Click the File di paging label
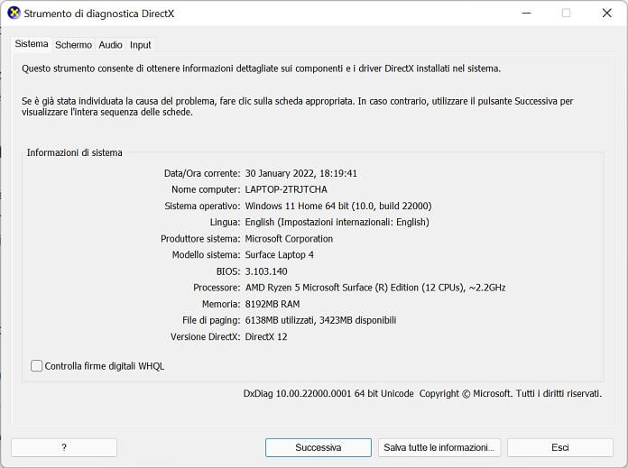The image size is (628, 468). [x=211, y=320]
